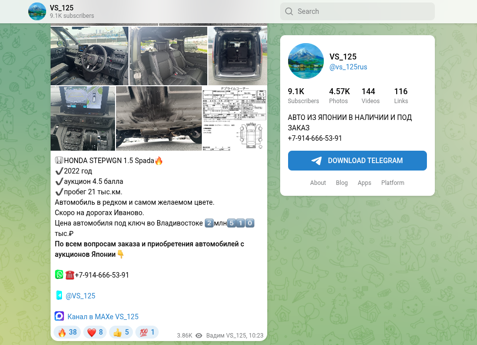Open the Blog footer link

(x=342, y=183)
